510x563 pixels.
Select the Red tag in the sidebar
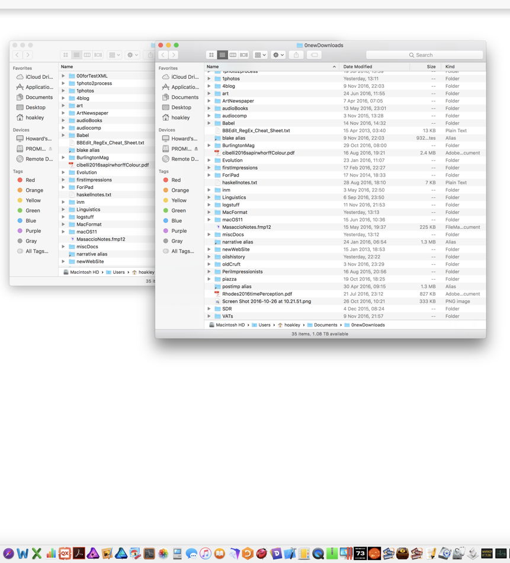pyautogui.click(x=175, y=180)
